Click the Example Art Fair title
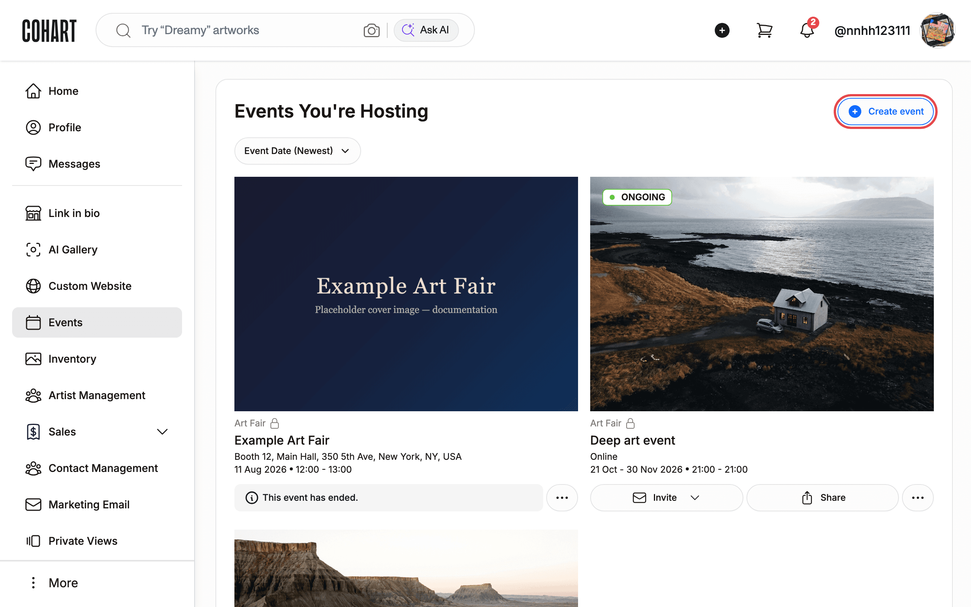971x607 pixels. [x=282, y=440]
